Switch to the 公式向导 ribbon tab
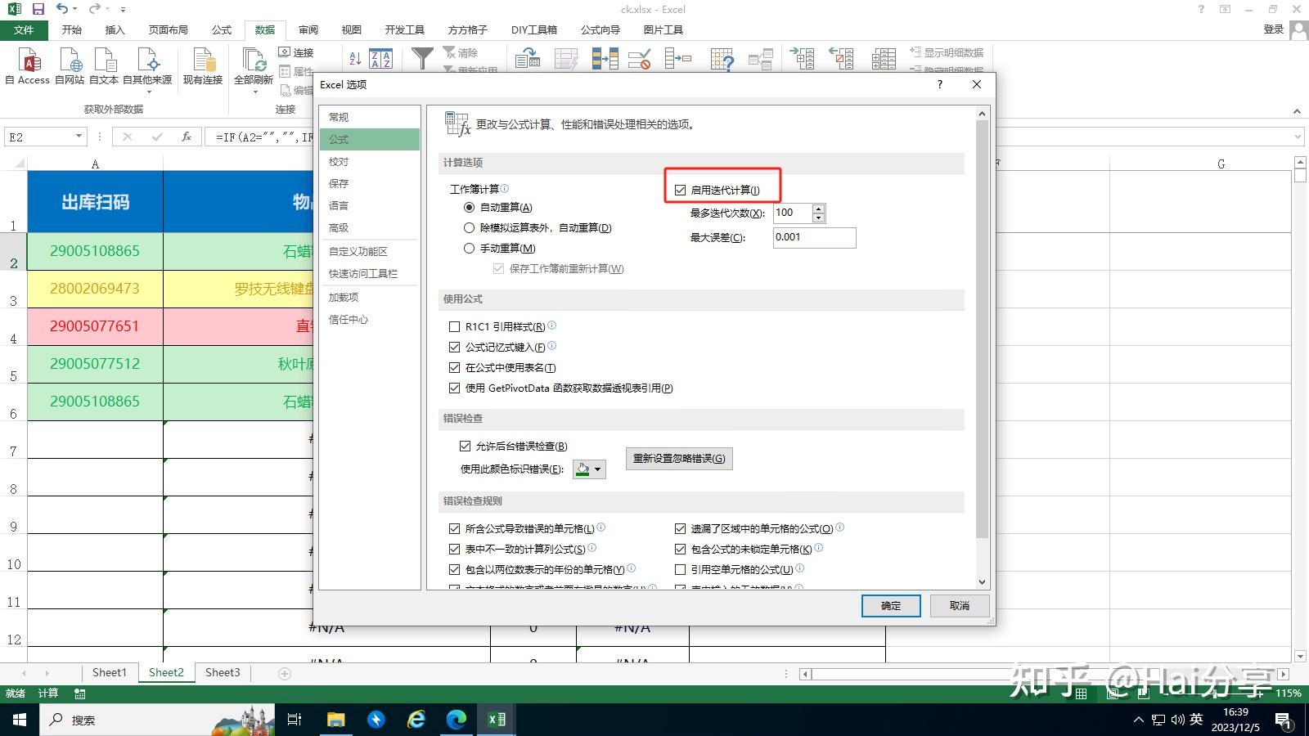The width and height of the screenshot is (1309, 736). 599,29
